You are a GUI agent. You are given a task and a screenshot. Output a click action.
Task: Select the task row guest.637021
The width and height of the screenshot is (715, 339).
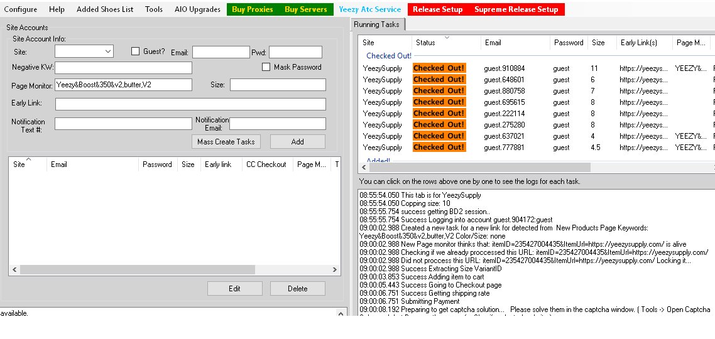pos(537,136)
